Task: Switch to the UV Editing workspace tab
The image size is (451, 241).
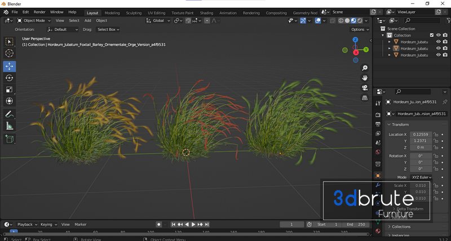Action: click(157, 13)
